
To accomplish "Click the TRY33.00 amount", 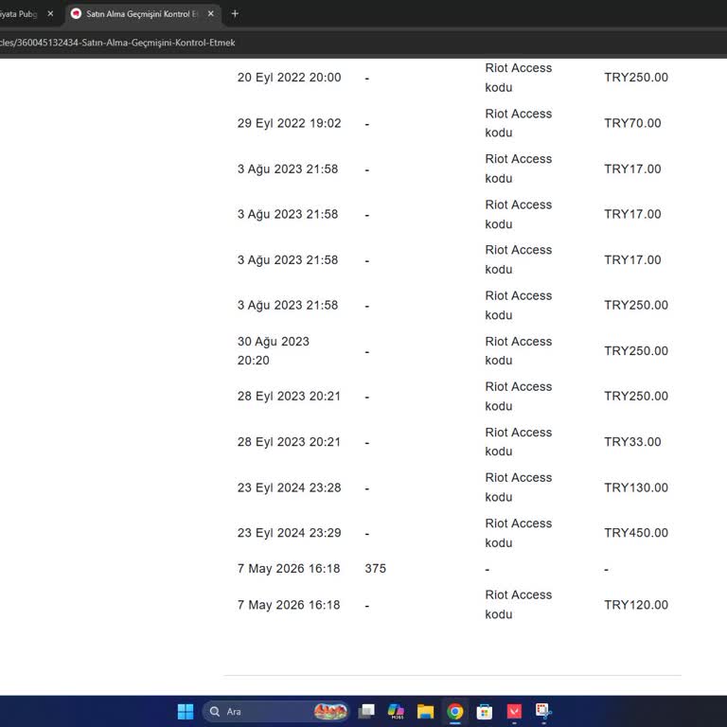I will point(632,442).
